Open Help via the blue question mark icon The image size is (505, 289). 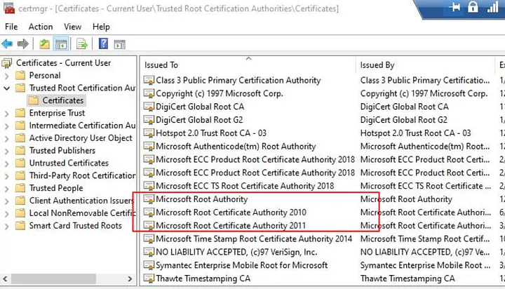tap(103, 43)
